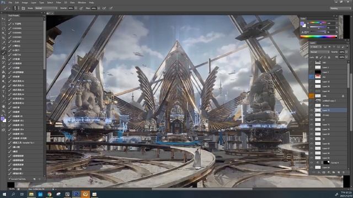Click the foreground color swatch in the toolbox
Screen dimensions: 353x198
point(2,119)
